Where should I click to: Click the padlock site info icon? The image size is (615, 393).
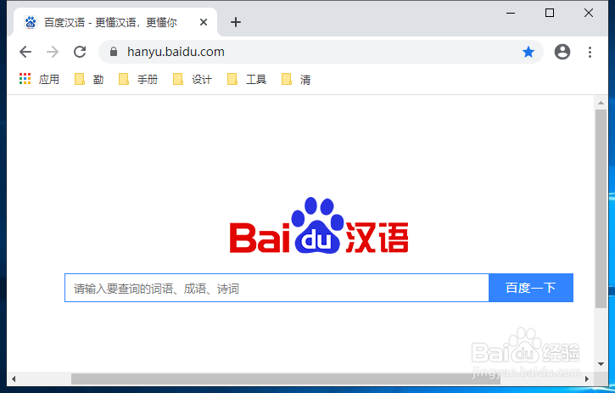[114, 52]
